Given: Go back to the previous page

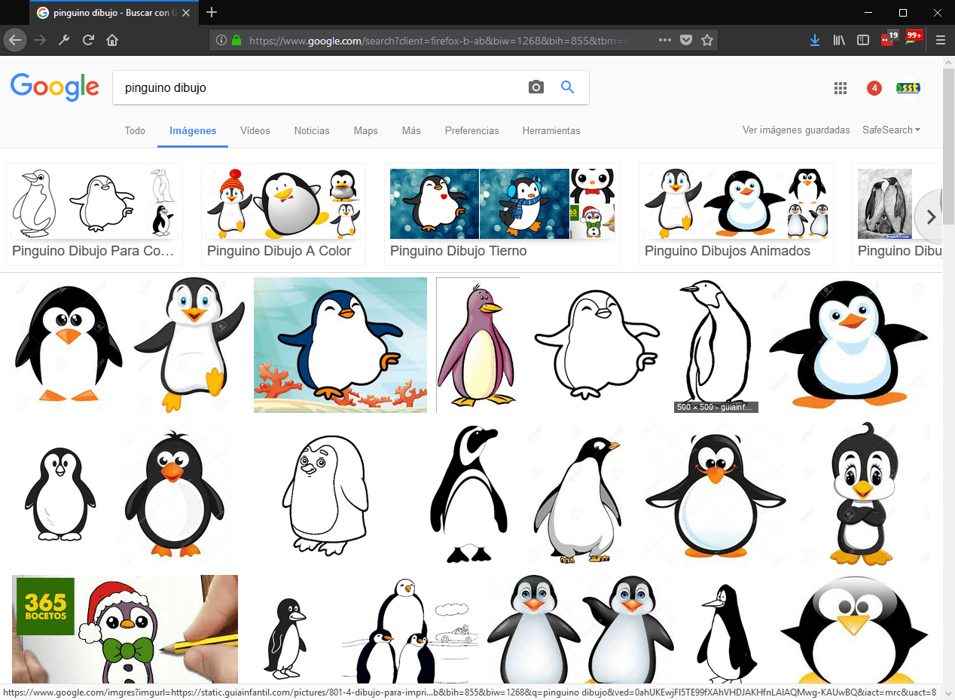Looking at the screenshot, I should pos(15,40).
